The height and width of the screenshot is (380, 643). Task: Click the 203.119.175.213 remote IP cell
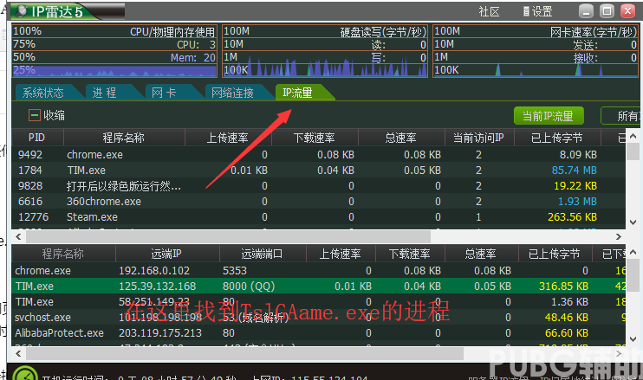coord(160,333)
